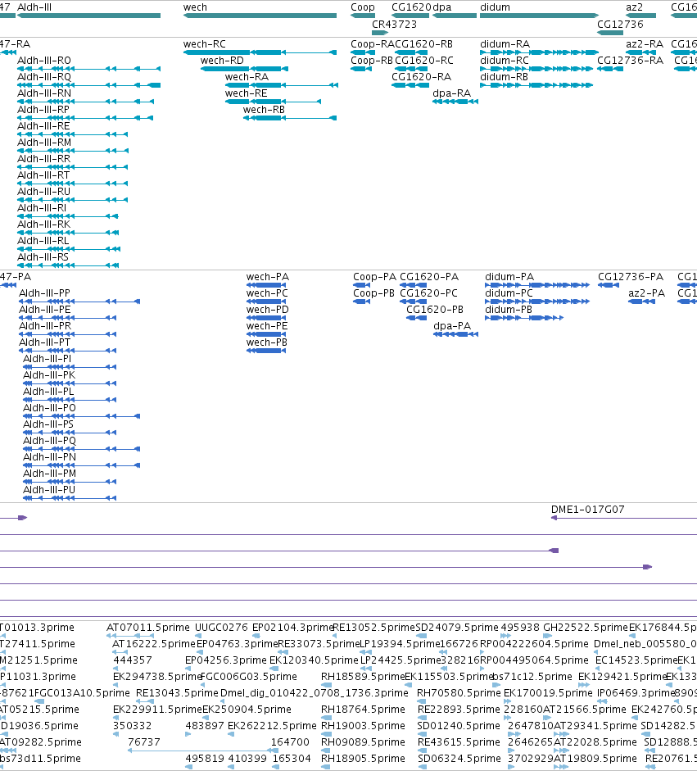Image resolution: width=697 pixels, height=771 pixels.
Task: Select the RH18589.5prime EST label
Action: [x=363, y=677]
